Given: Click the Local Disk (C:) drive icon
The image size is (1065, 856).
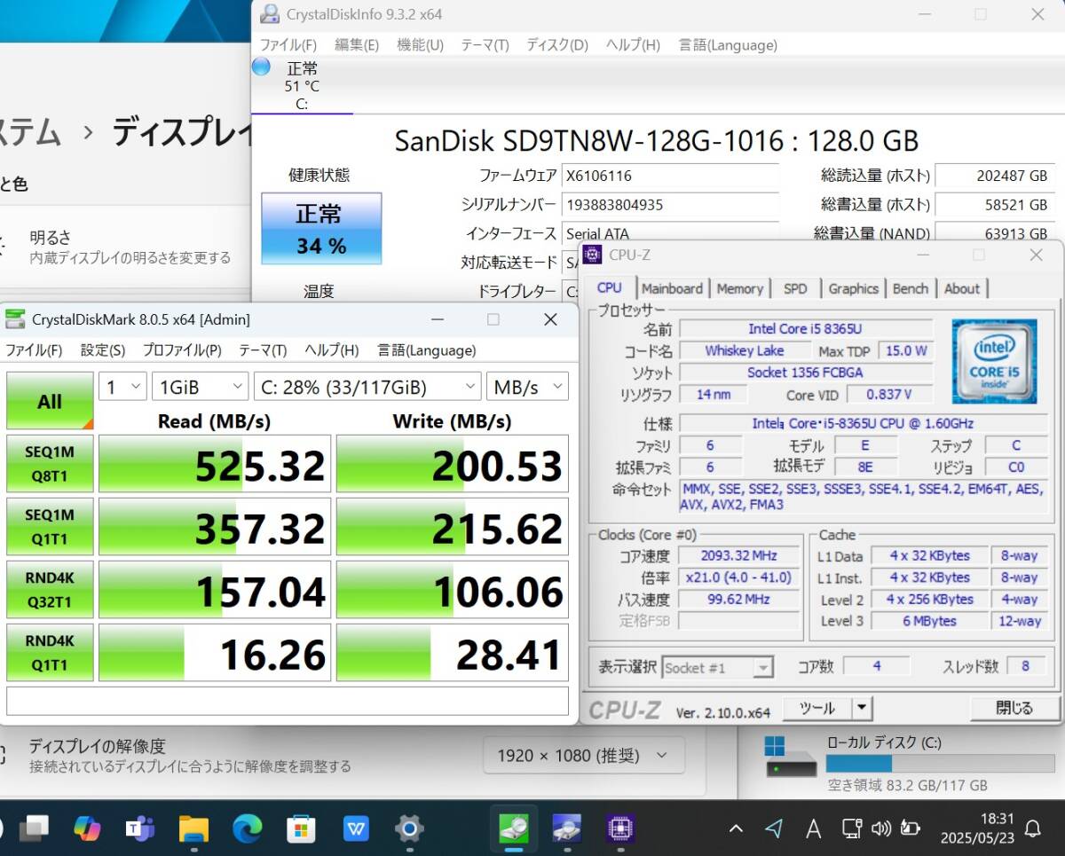Looking at the screenshot, I should coord(792,757).
